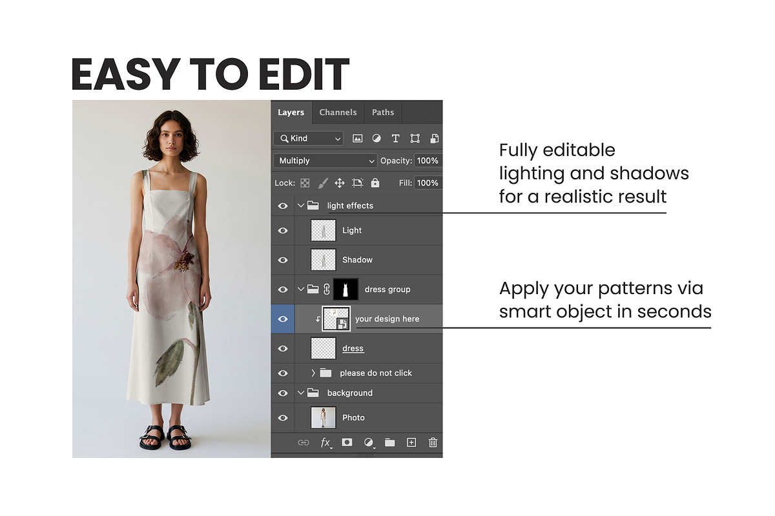Viewport: 775px width, 516px height.
Task: Click the 'Shadow' layer name
Action: click(x=357, y=260)
